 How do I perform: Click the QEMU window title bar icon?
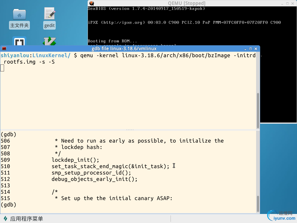click(92, 3)
